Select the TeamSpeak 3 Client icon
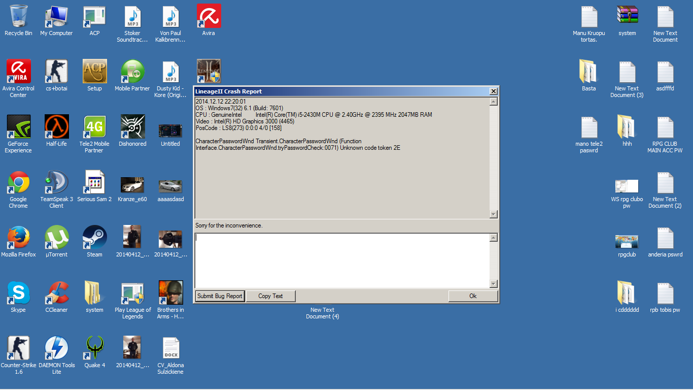This screenshot has width=693, height=390. coord(56,190)
